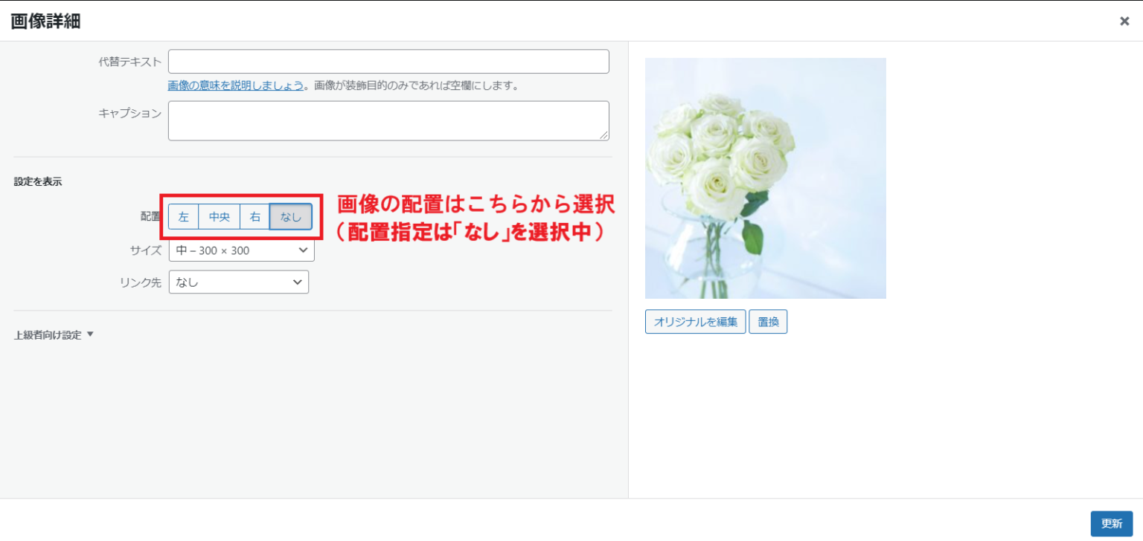Set image alignment to 中央
The height and width of the screenshot is (541, 1143).
click(220, 217)
